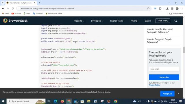Open Task View on the taskbar
Image resolution: width=185 pixels, height=104 pixels.
point(49,101)
